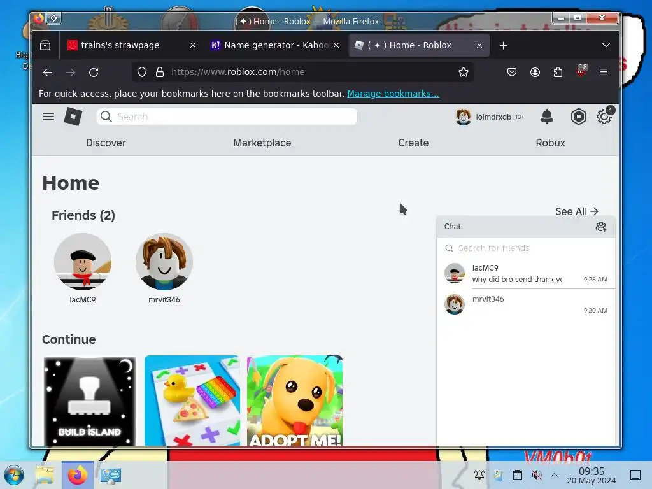Click See All friends link
The width and height of the screenshot is (652, 489).
click(x=577, y=211)
